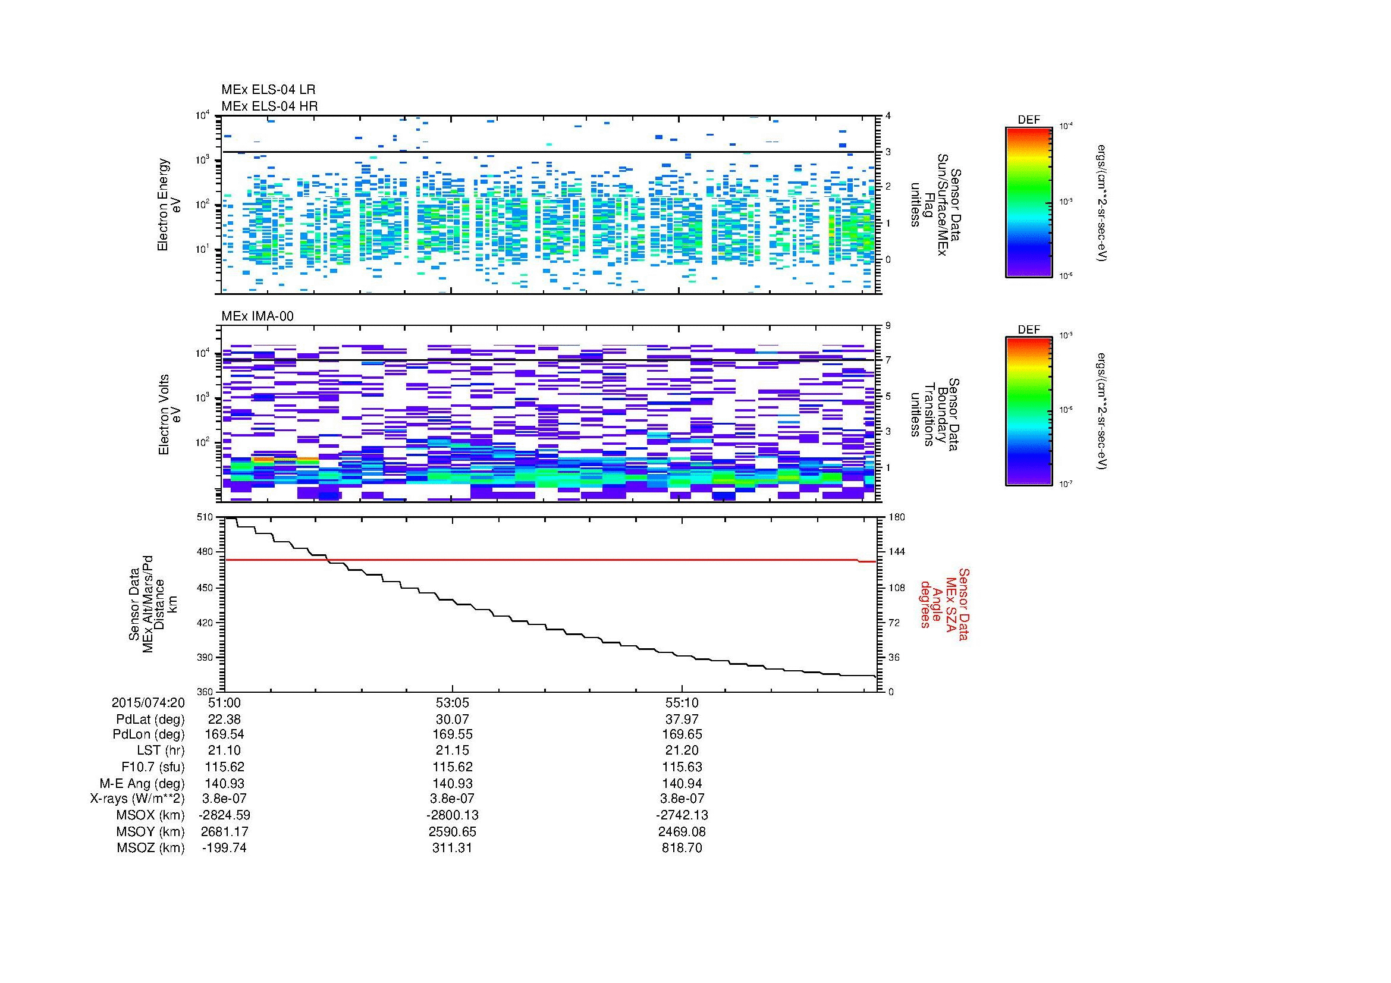Viewport: 1391px width, 983px height.
Task: Click the MSOY value 2469.08
Action: point(682,831)
